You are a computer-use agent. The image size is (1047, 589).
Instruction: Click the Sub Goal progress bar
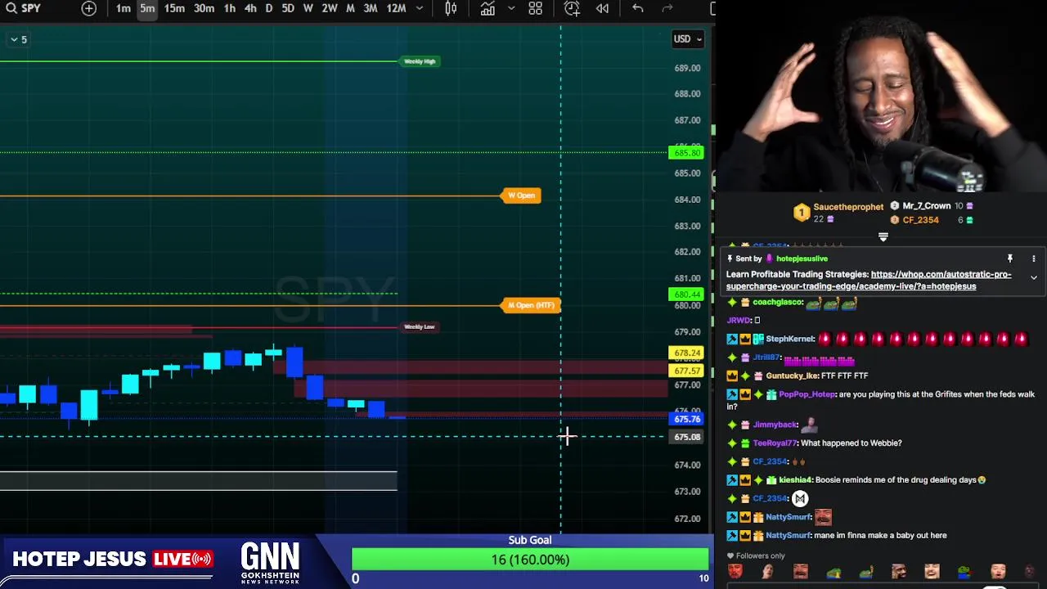(x=530, y=560)
